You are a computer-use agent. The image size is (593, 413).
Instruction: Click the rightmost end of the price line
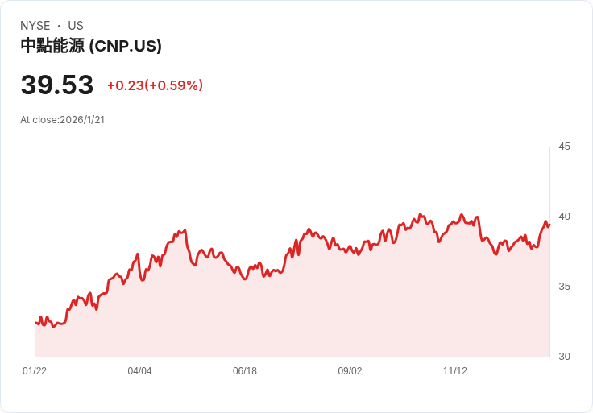click(549, 225)
